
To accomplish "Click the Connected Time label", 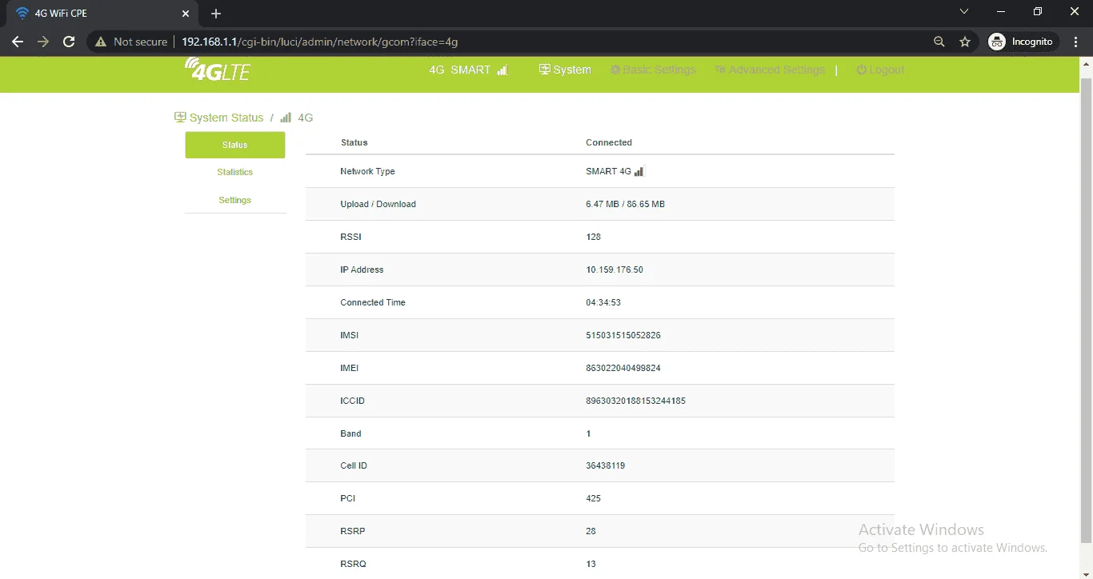I will coord(373,302).
